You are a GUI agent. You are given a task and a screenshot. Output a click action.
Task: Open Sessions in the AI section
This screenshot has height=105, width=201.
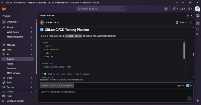pyautogui.click(x=17, y=68)
